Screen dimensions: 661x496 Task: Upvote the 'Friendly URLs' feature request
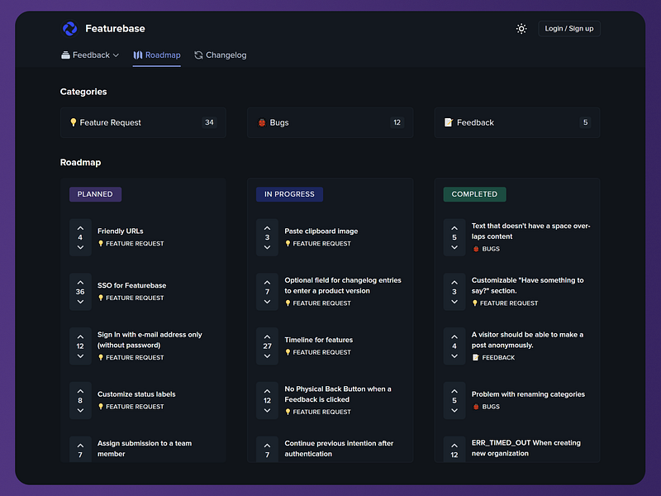coord(79,227)
